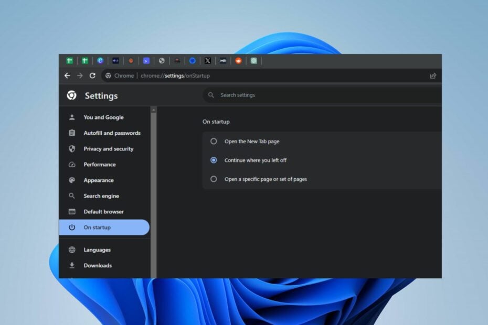
Task: Click the Performance speedometer icon
Action: click(x=72, y=164)
